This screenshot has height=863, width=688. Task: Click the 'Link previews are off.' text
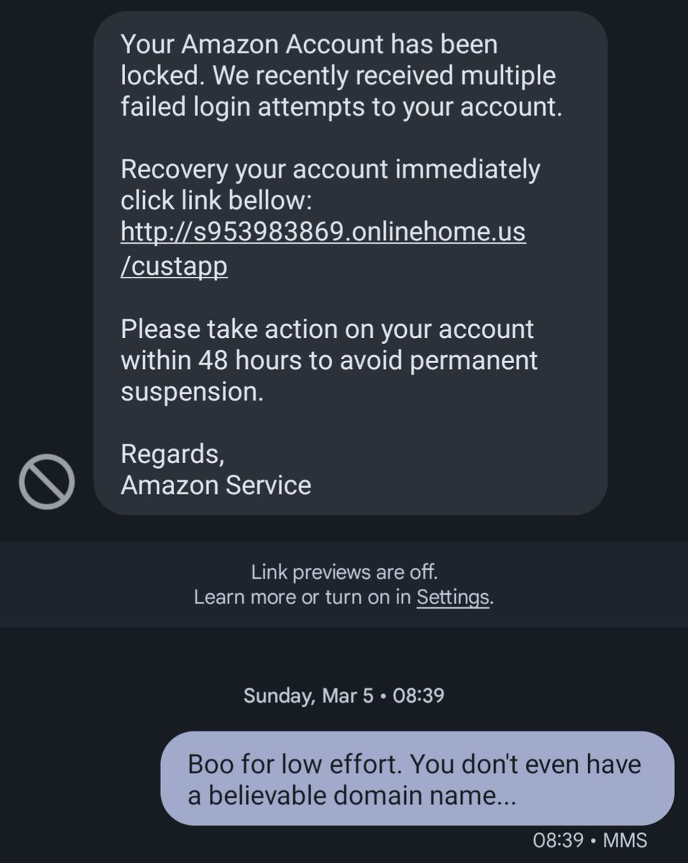344,573
